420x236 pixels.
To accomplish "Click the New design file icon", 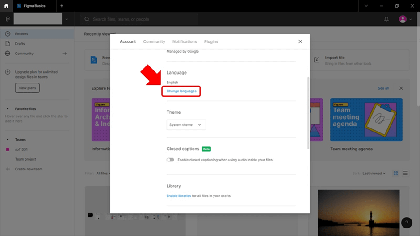I will 94,60.
